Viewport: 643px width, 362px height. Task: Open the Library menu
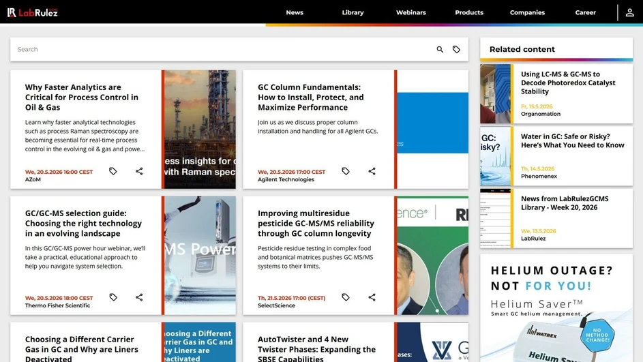(353, 13)
